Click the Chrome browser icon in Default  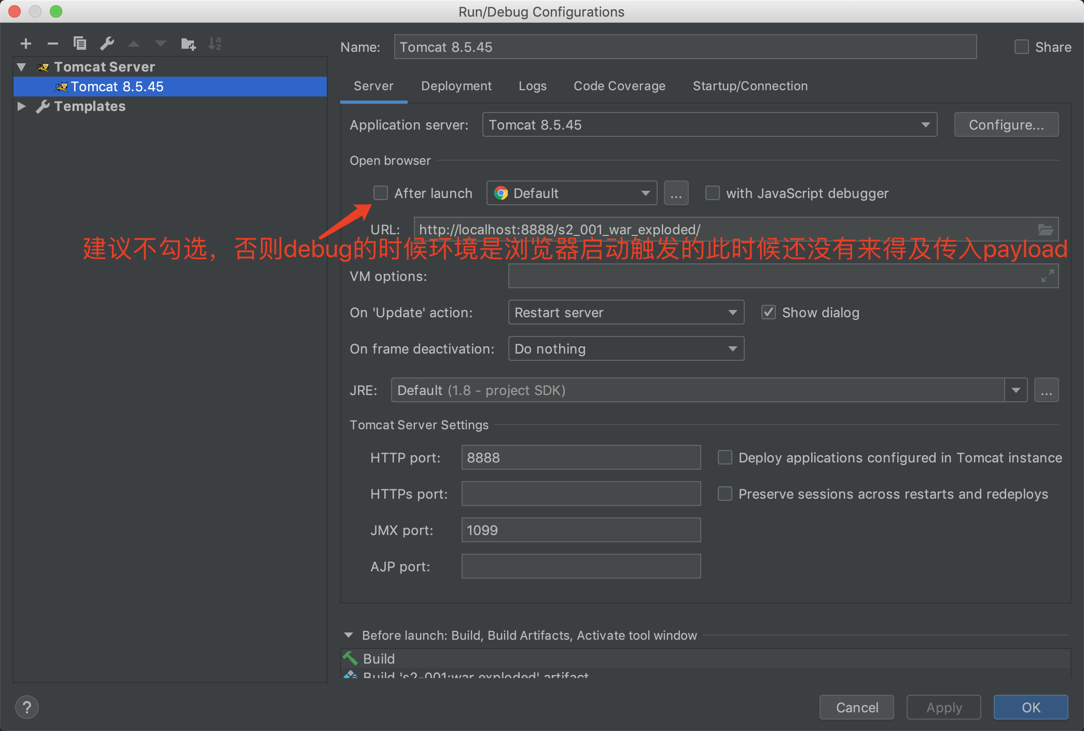click(x=501, y=193)
